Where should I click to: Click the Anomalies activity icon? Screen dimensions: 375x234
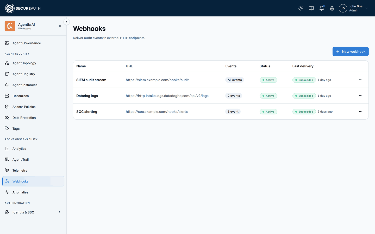click(x=7, y=192)
